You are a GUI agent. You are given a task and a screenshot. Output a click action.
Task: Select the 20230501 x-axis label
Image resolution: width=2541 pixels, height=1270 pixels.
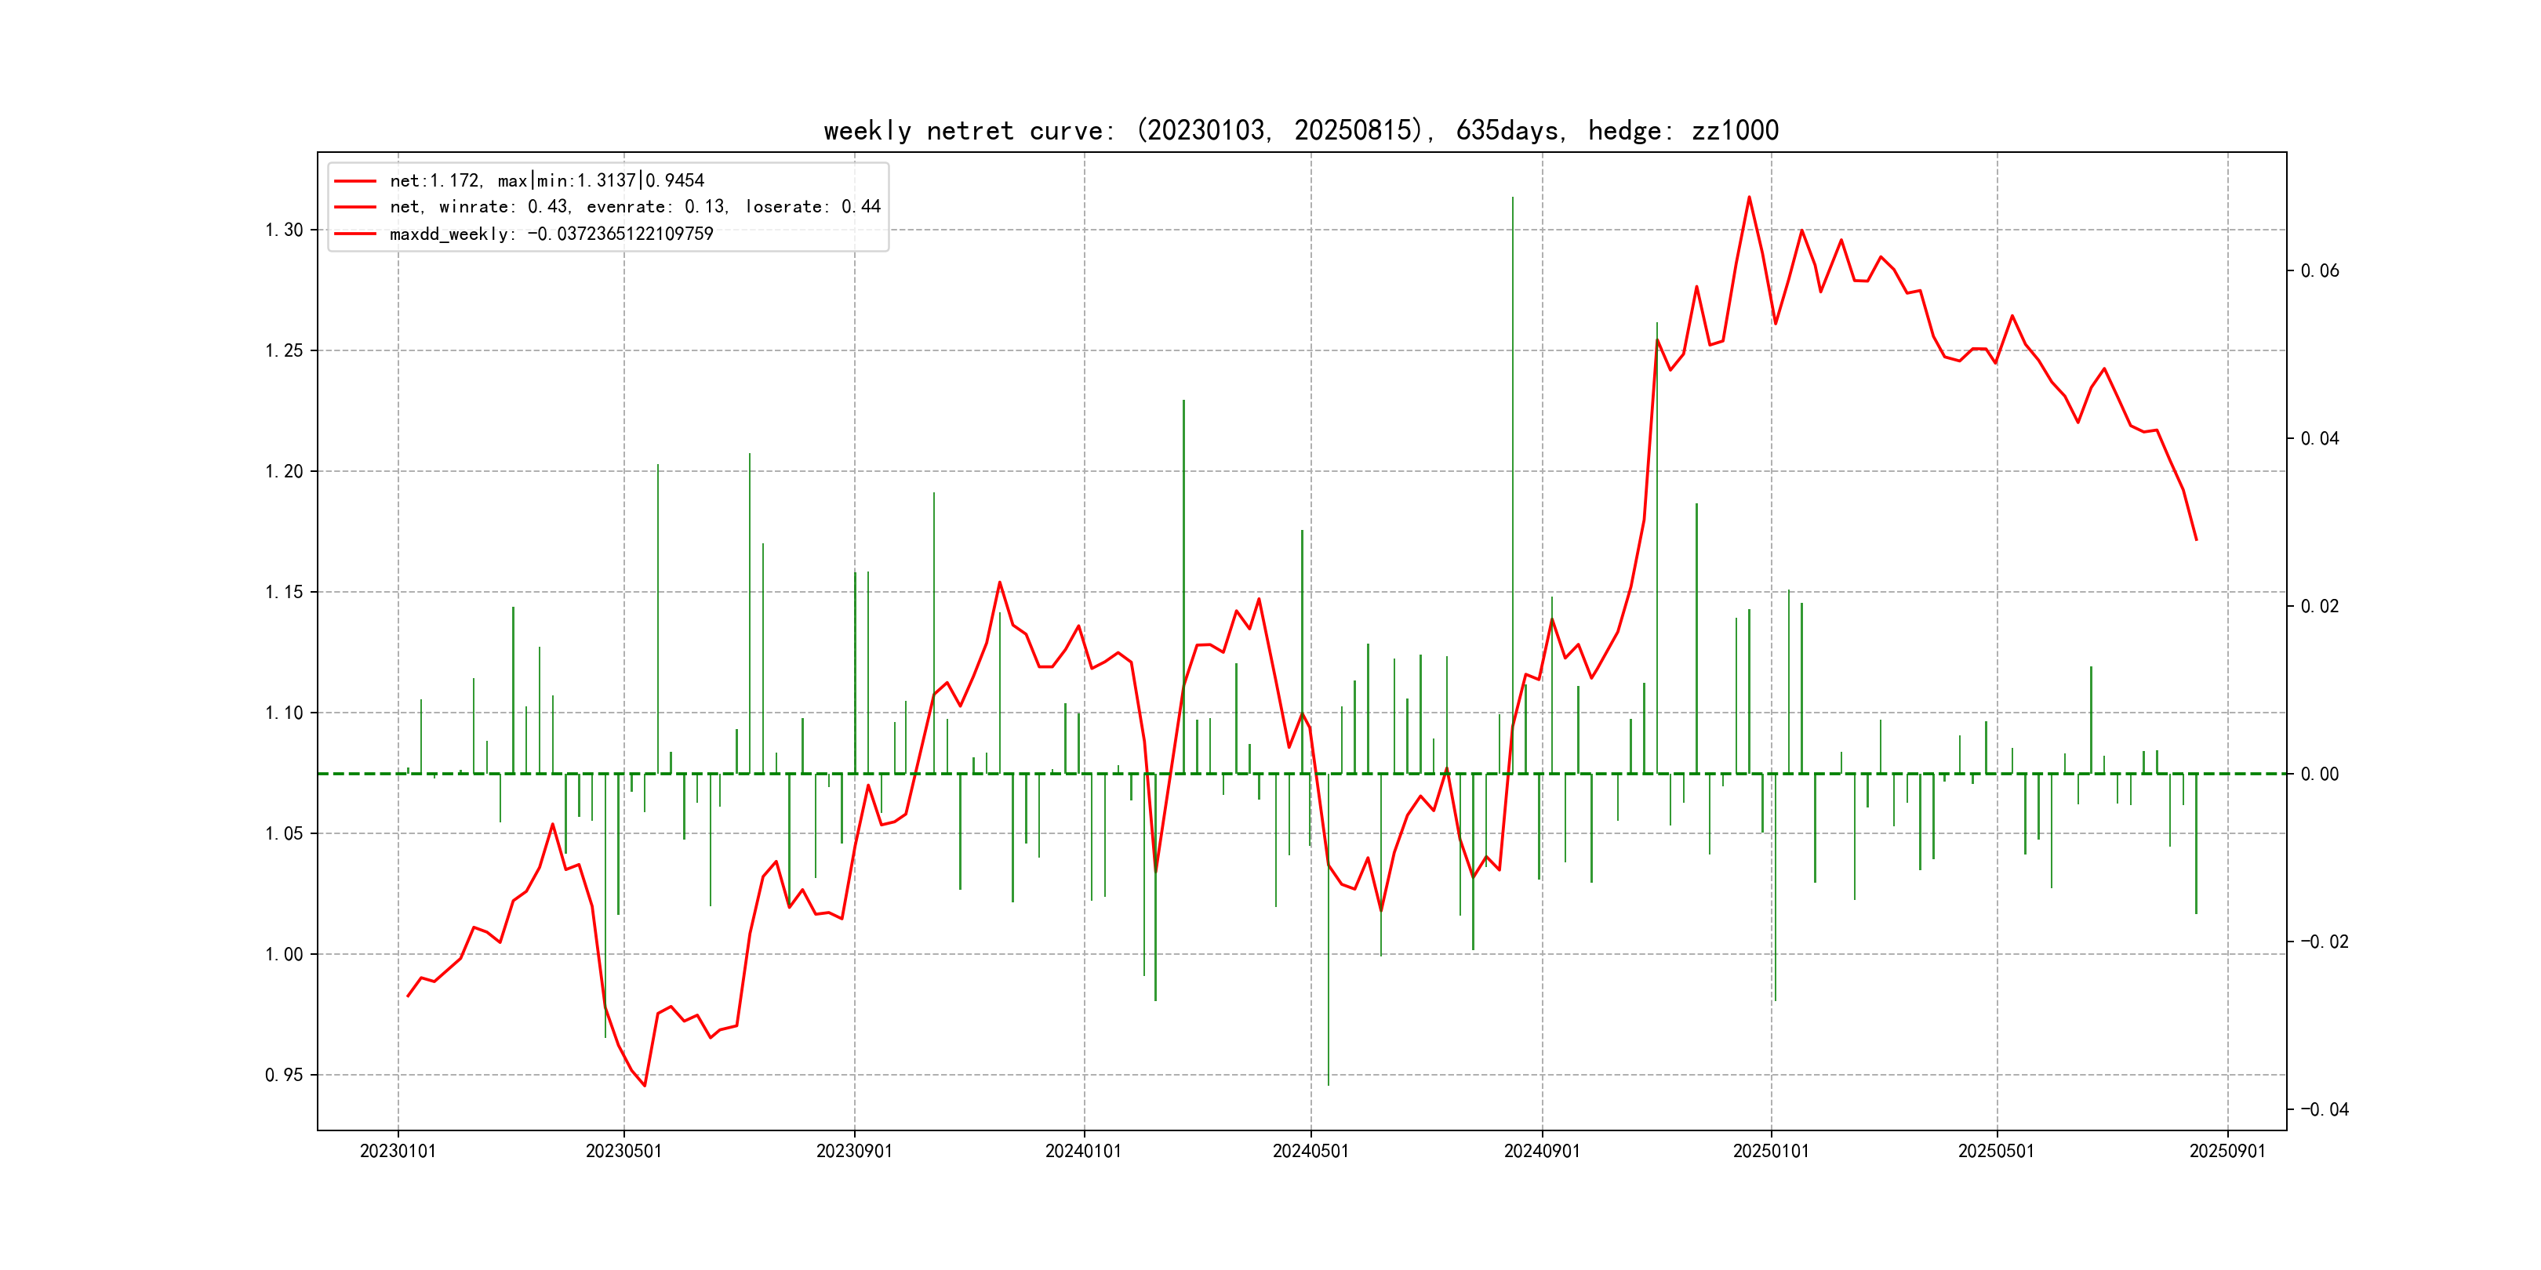pyautogui.click(x=623, y=1152)
